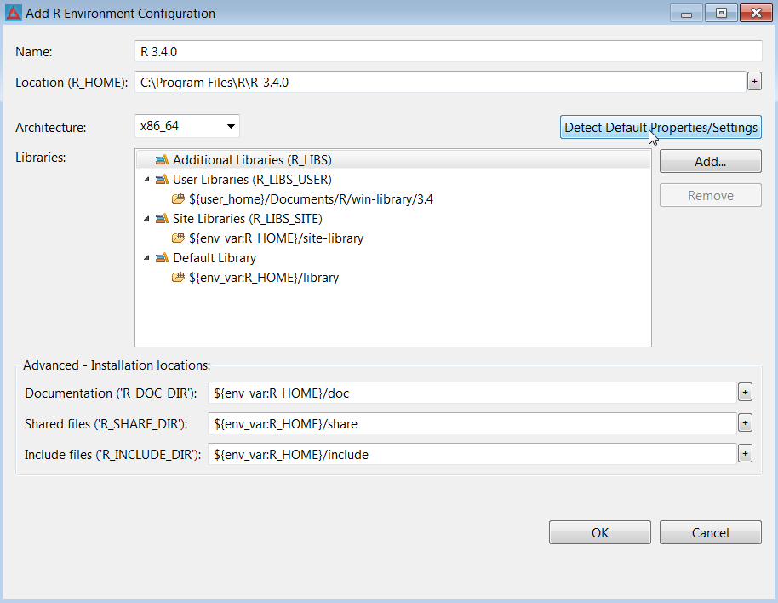Click the folder icon beside site-library path

178,238
